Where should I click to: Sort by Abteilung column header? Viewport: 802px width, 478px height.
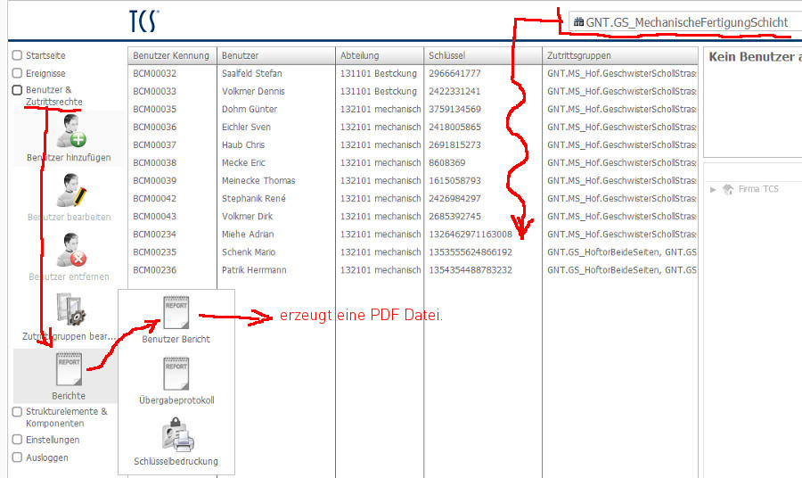pyautogui.click(x=359, y=55)
